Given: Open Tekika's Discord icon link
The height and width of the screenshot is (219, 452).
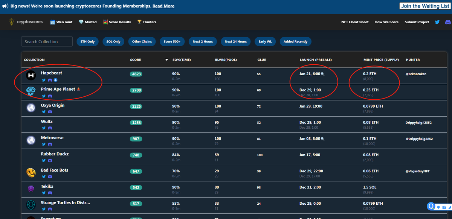Looking at the screenshot, I should [50, 193].
